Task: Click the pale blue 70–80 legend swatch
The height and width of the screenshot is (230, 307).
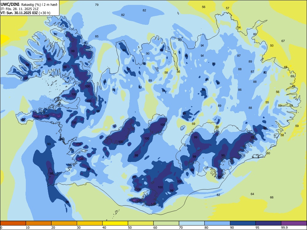Action: pos(192,223)
